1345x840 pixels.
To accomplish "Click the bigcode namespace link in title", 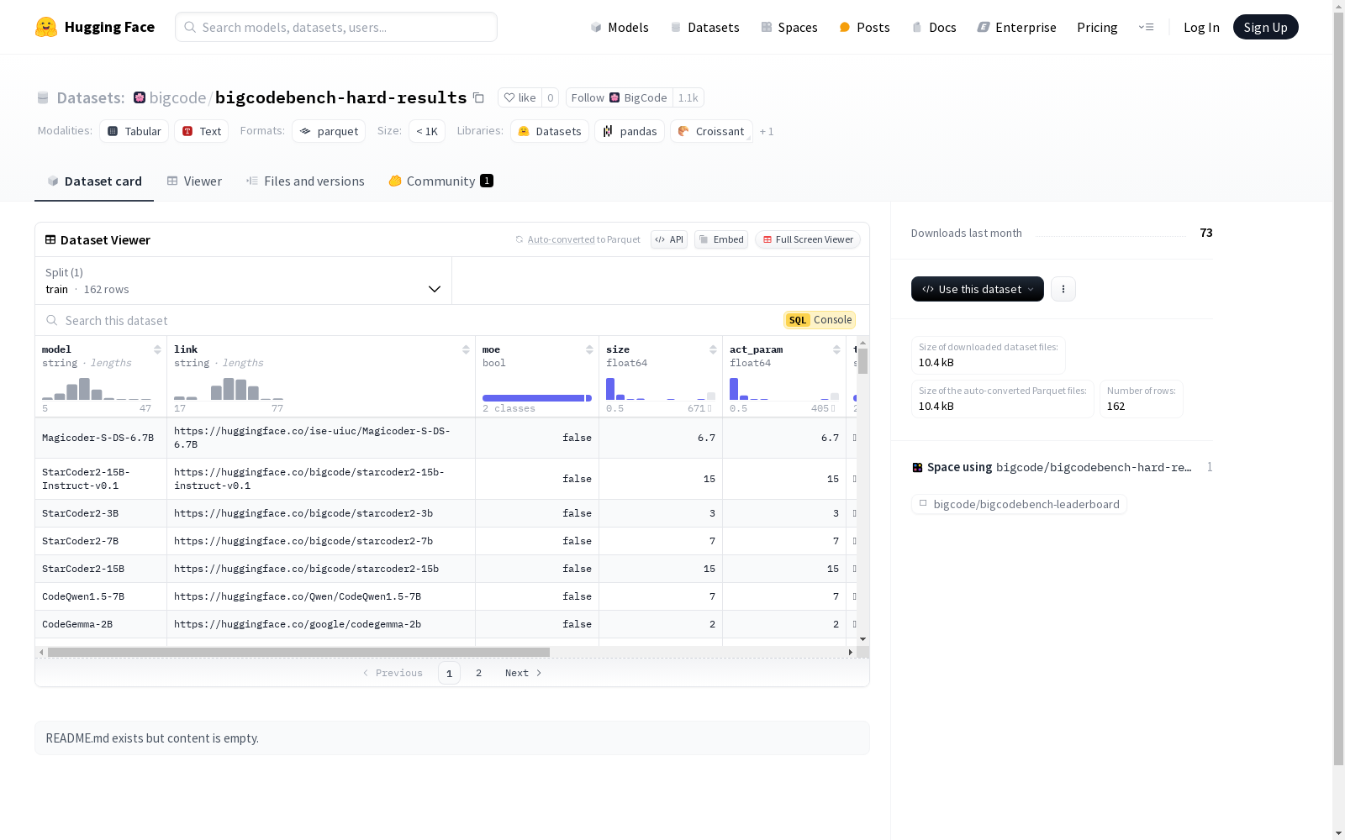I will click(x=177, y=97).
